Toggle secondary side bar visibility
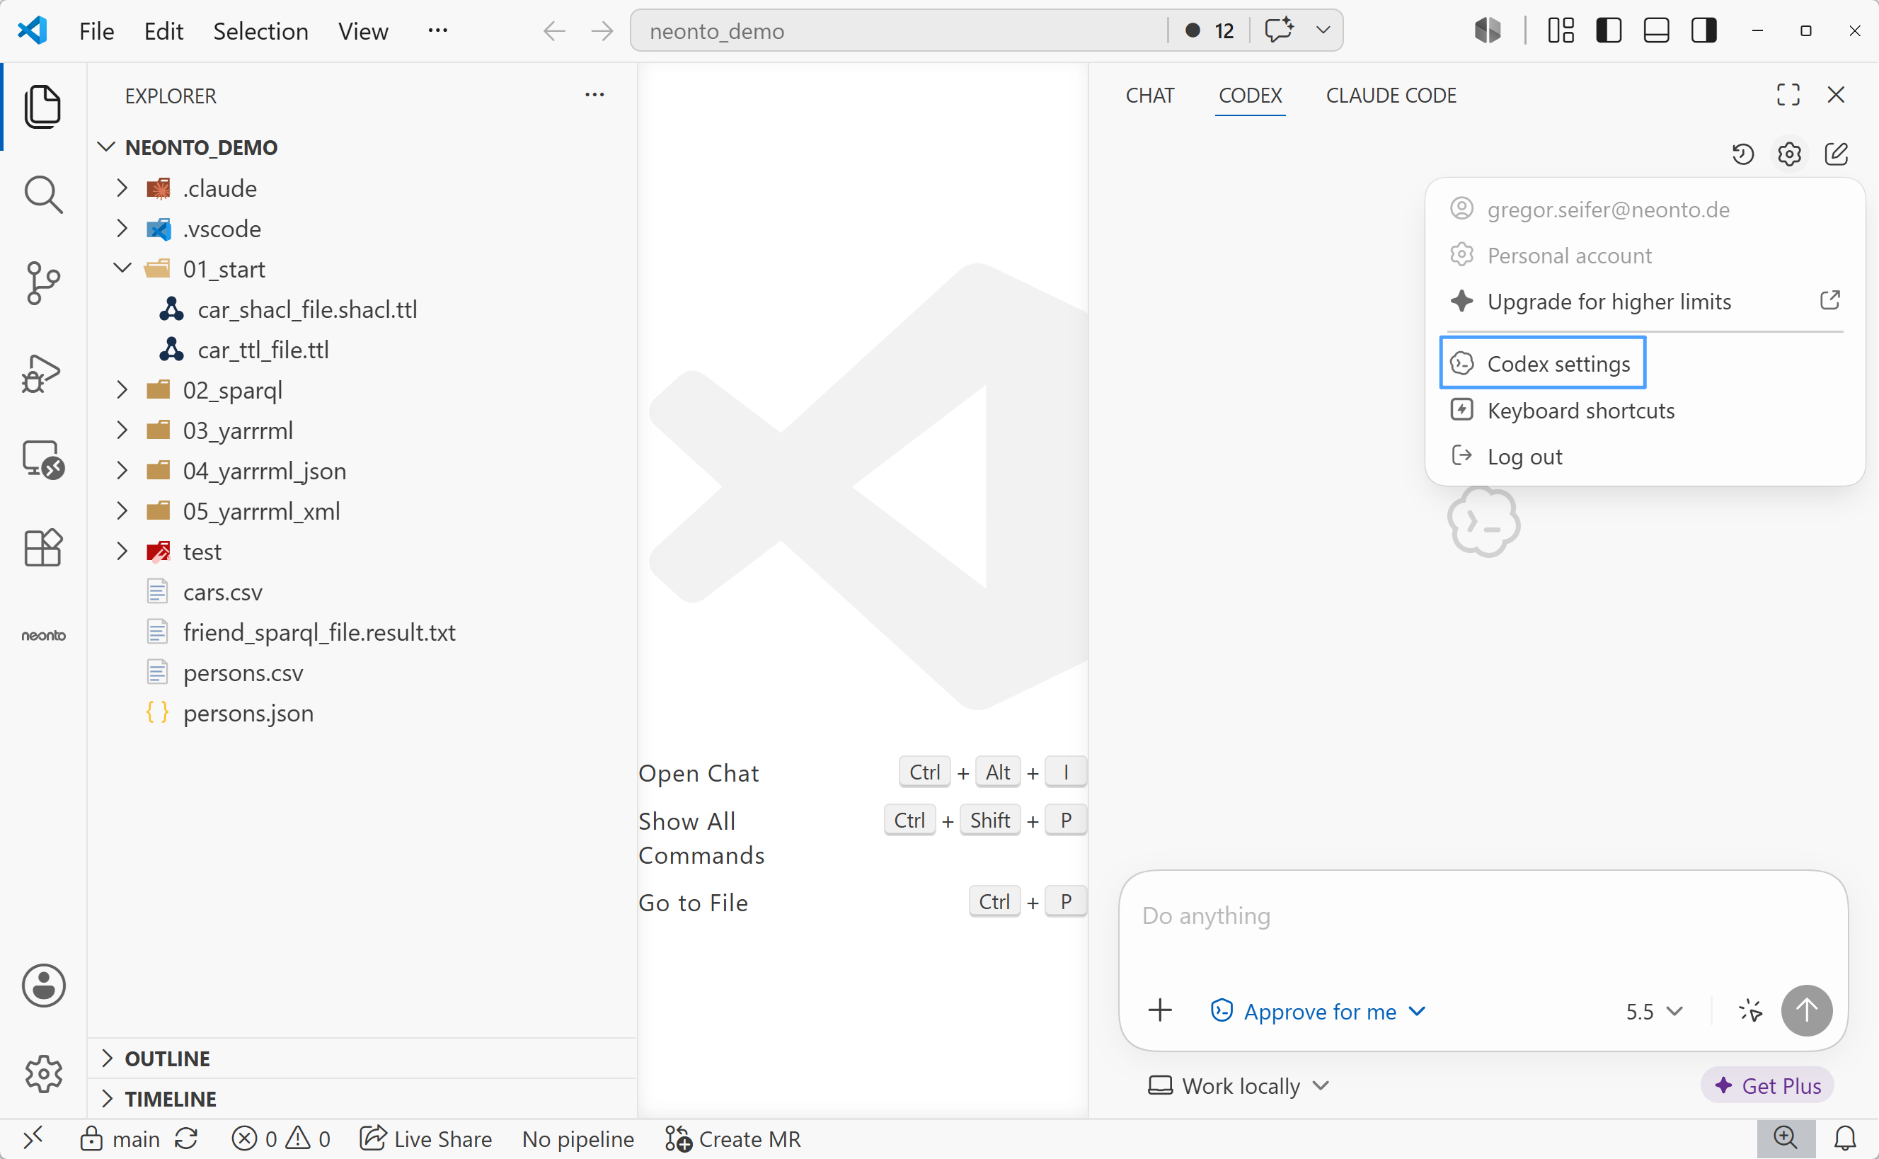This screenshot has width=1879, height=1159. (1703, 30)
